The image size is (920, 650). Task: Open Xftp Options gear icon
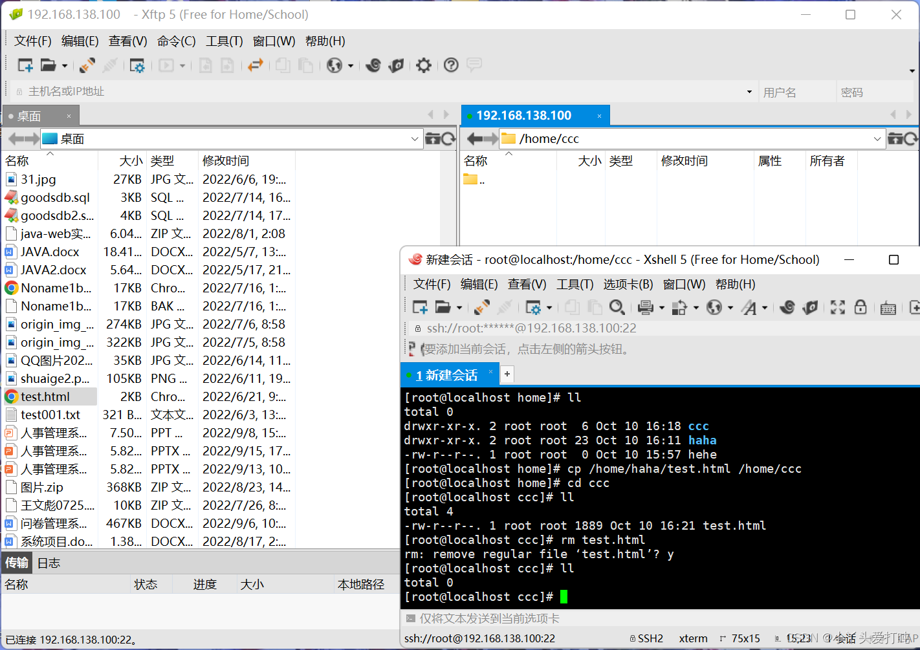point(424,65)
